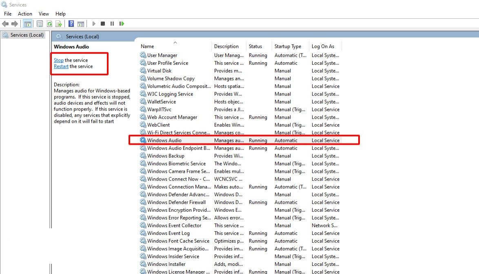The width and height of the screenshot is (479, 274).
Task: Click the Start Service play icon
Action: [94, 24]
